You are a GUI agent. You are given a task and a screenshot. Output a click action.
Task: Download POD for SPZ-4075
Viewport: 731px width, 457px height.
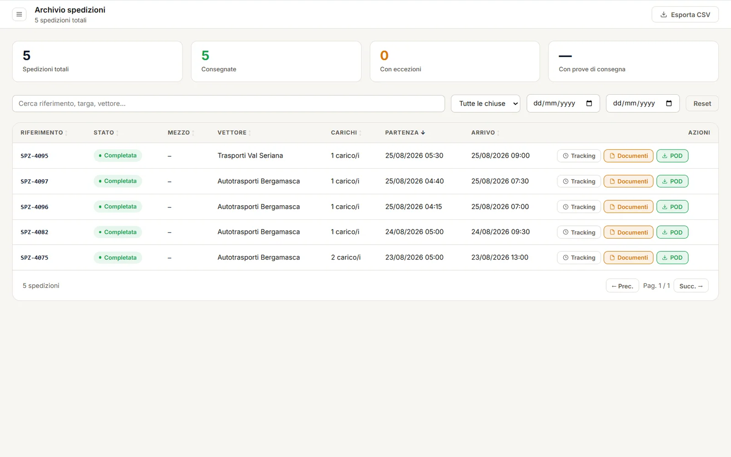point(673,258)
